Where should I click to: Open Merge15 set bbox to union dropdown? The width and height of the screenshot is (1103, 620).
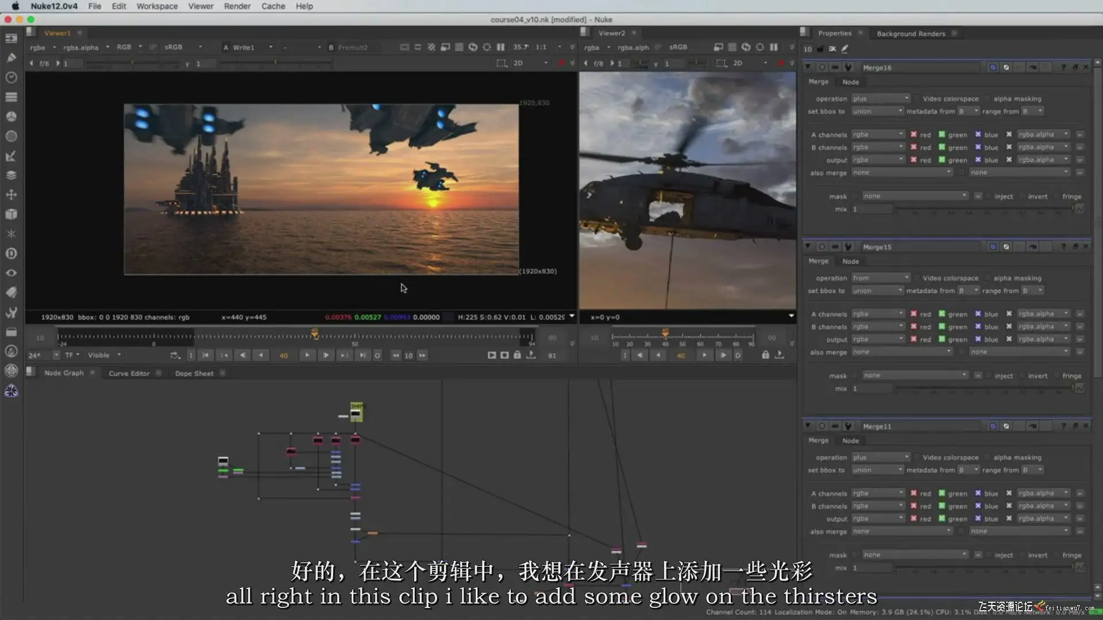click(877, 291)
